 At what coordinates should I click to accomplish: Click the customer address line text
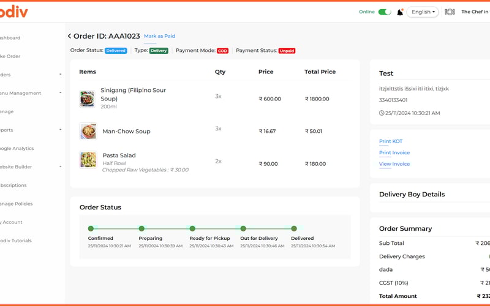[x=414, y=89]
